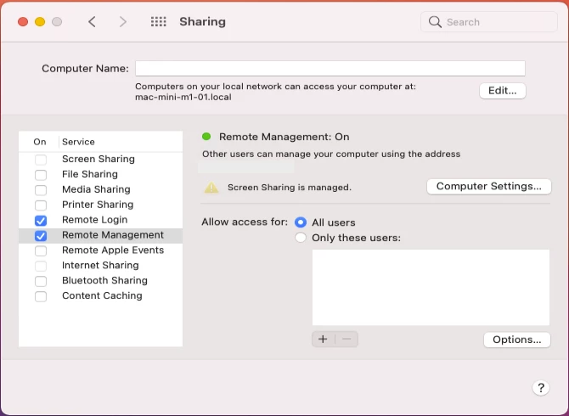Image resolution: width=569 pixels, height=416 pixels.
Task: Enable the Content Caching checkbox
Action: pyautogui.click(x=41, y=296)
